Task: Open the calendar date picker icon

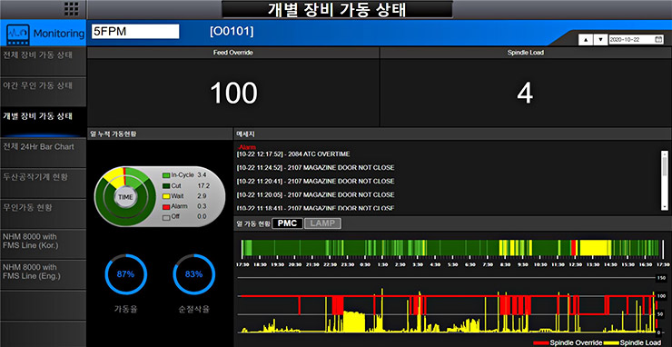Action: coord(658,39)
